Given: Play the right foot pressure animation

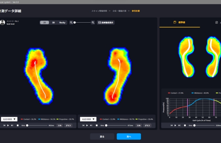Looking at the screenshot, I should click(x=87, y=125).
